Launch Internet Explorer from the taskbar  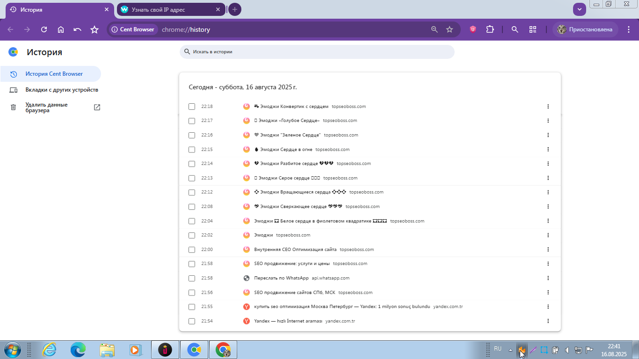coord(49,350)
